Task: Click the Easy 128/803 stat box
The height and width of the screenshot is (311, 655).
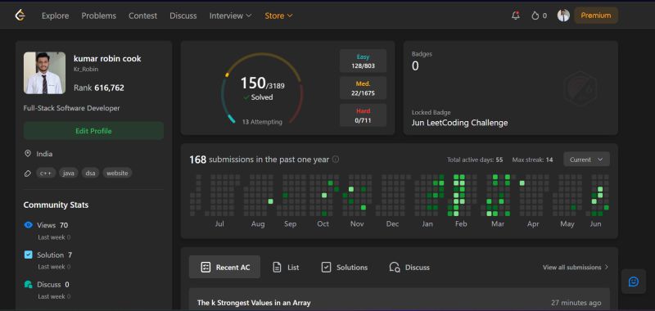Action: click(x=363, y=61)
